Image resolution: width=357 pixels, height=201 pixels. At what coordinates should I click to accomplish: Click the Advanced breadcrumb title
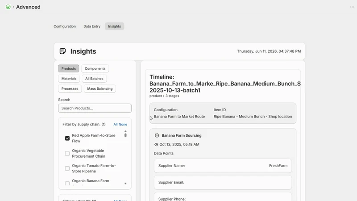[x=28, y=7]
